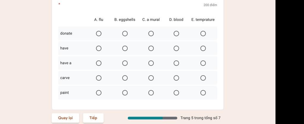Viewport: 304px width, 124px height.
Task: Select 'C. a mural' for paint row
Action: click(x=151, y=93)
